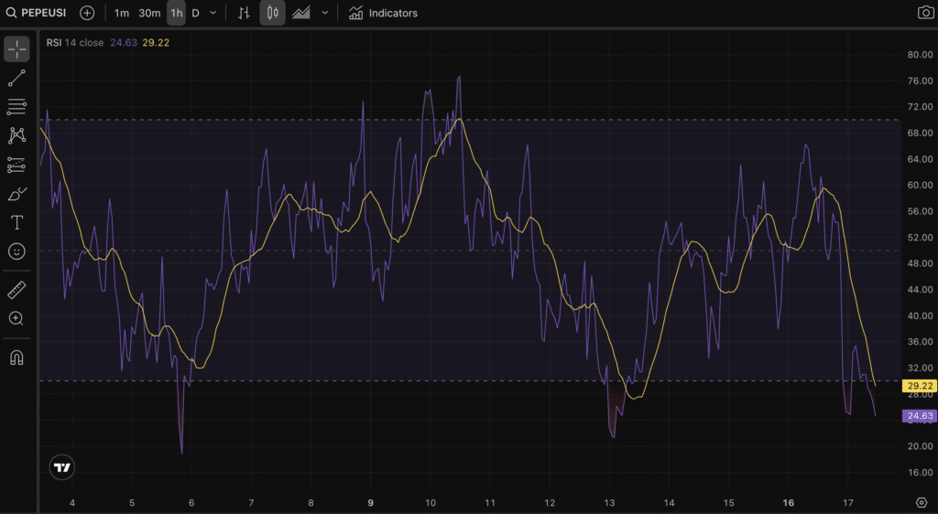Choose the candlestick chart style
This screenshot has height=514, width=938.
(273, 13)
